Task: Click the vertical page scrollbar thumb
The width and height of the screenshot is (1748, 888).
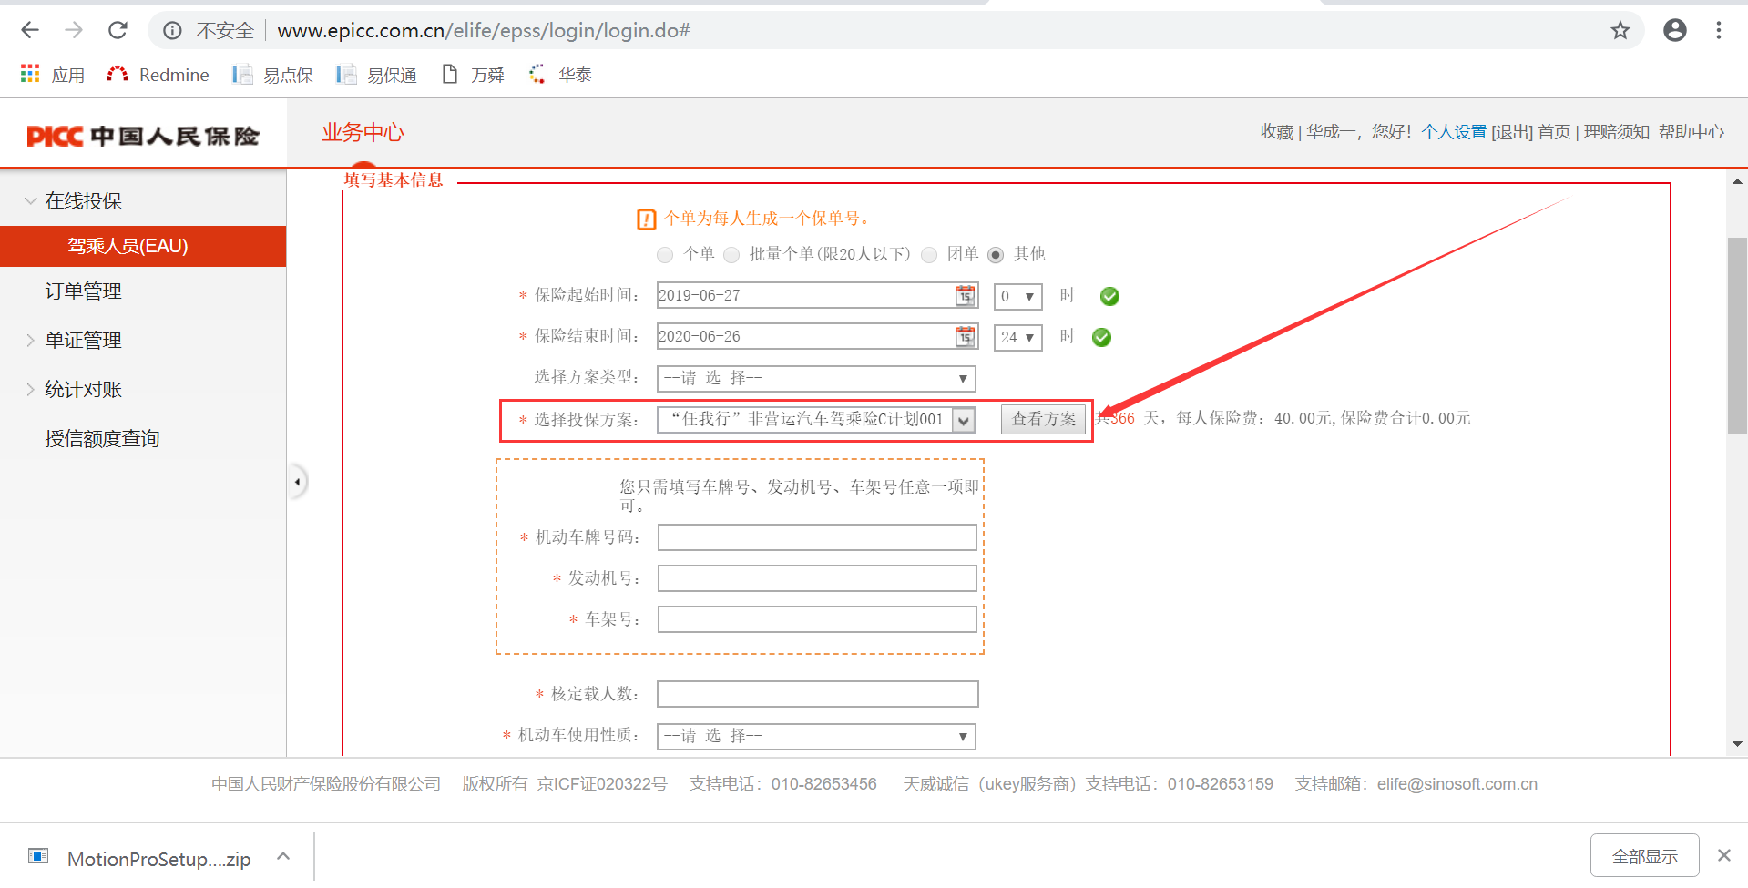Action: click(x=1737, y=335)
